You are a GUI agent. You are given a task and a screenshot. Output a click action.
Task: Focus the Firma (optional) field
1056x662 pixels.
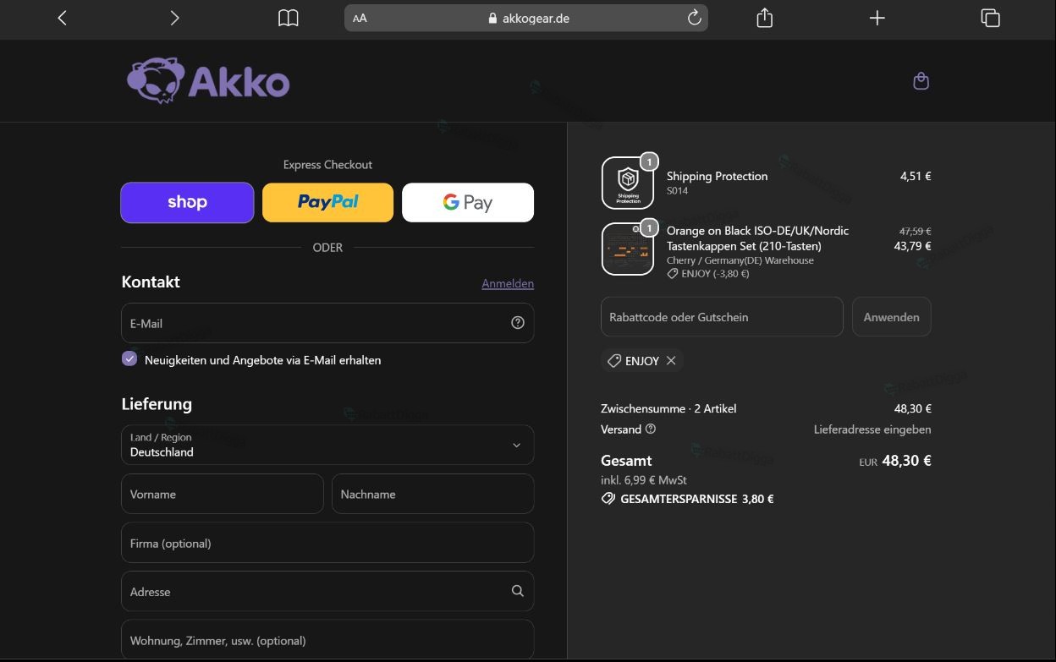327,543
